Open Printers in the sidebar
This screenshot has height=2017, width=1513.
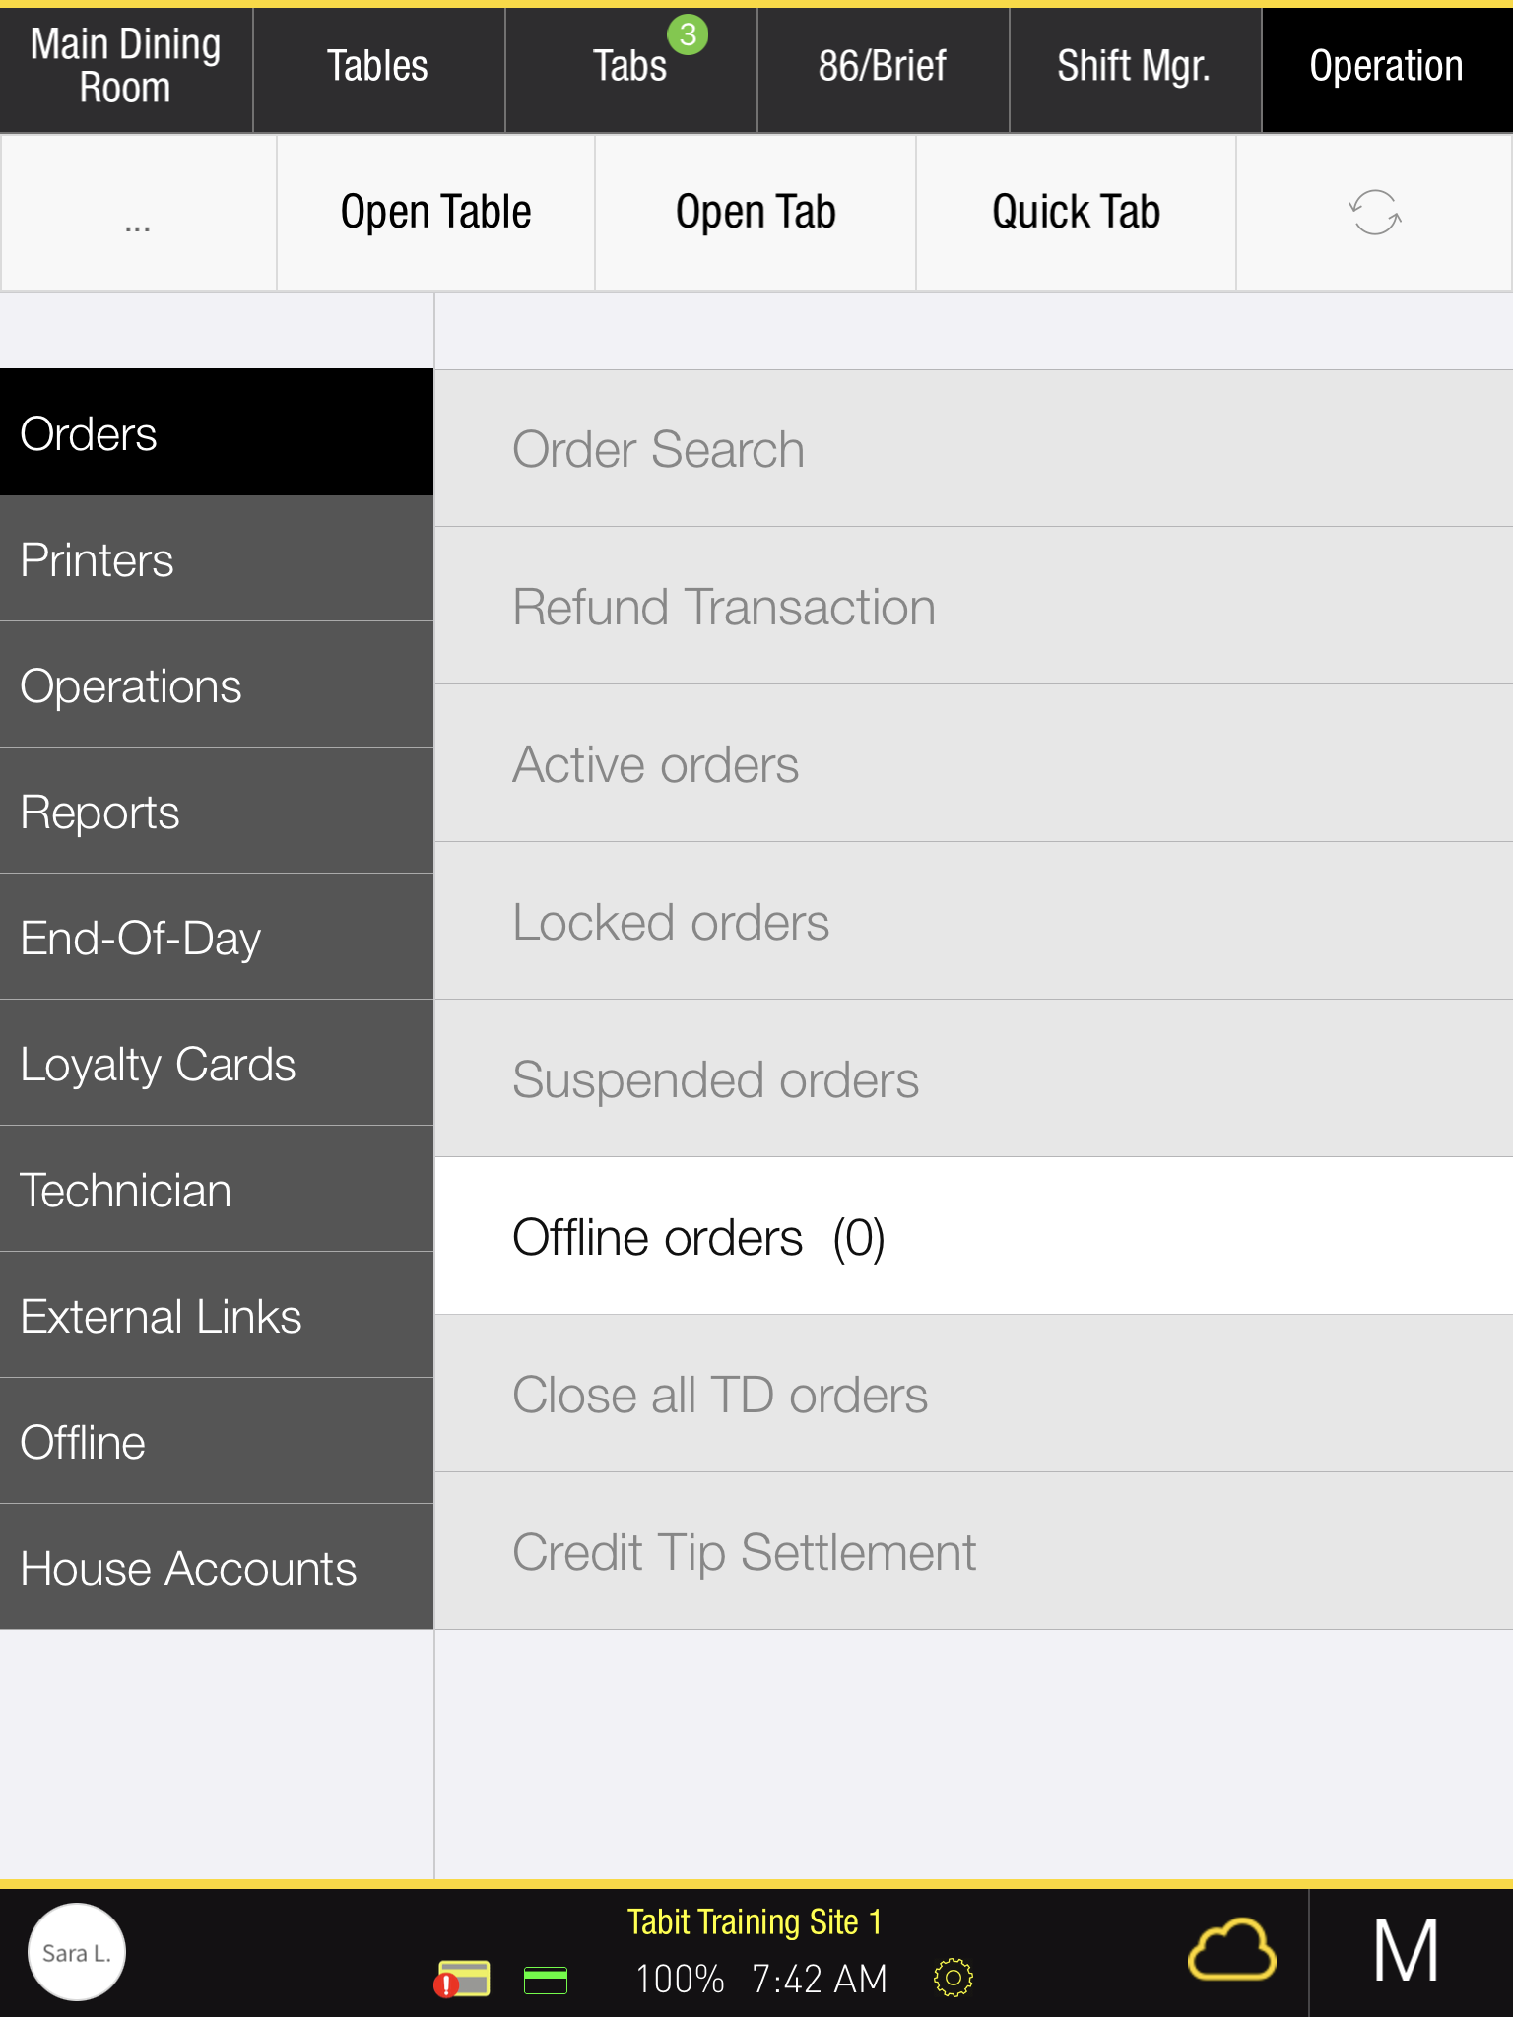pyautogui.click(x=217, y=559)
